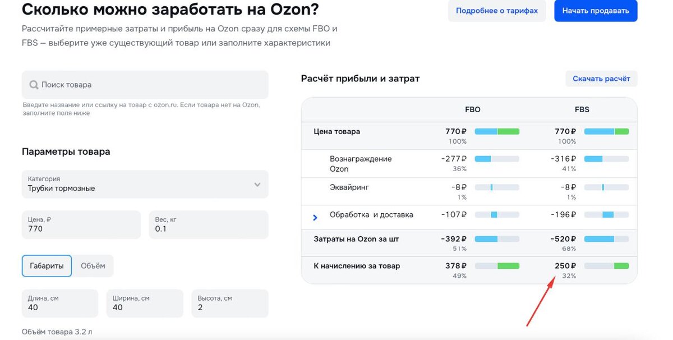Click the Цена, ₽ input field
Viewport: 673px width, 340px height.
tap(81, 224)
